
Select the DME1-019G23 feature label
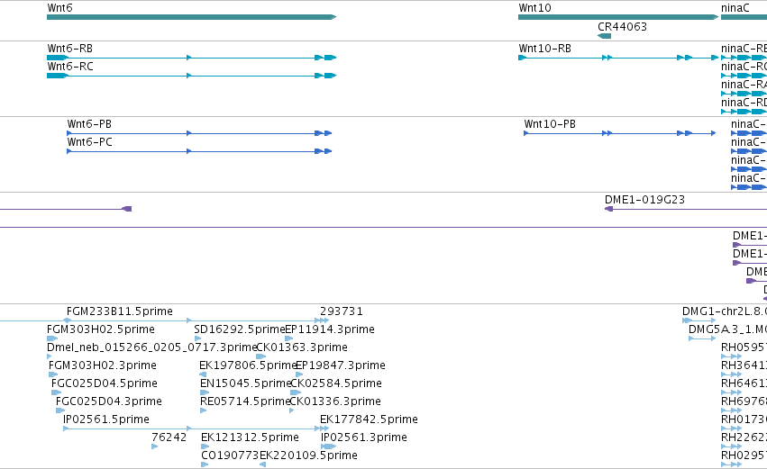coord(644,200)
